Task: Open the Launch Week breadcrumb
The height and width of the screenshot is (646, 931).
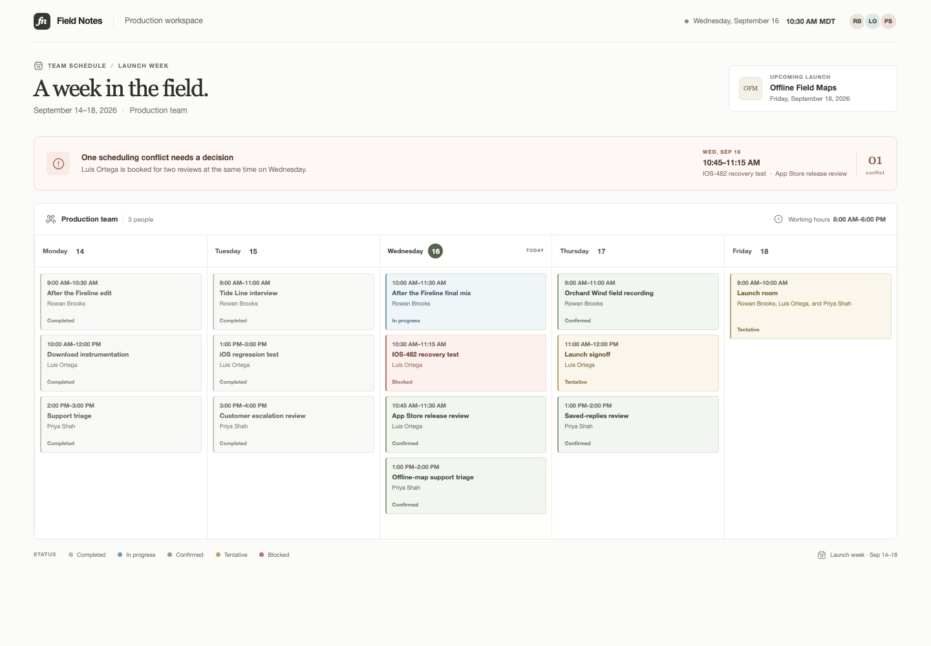Action: (144, 66)
